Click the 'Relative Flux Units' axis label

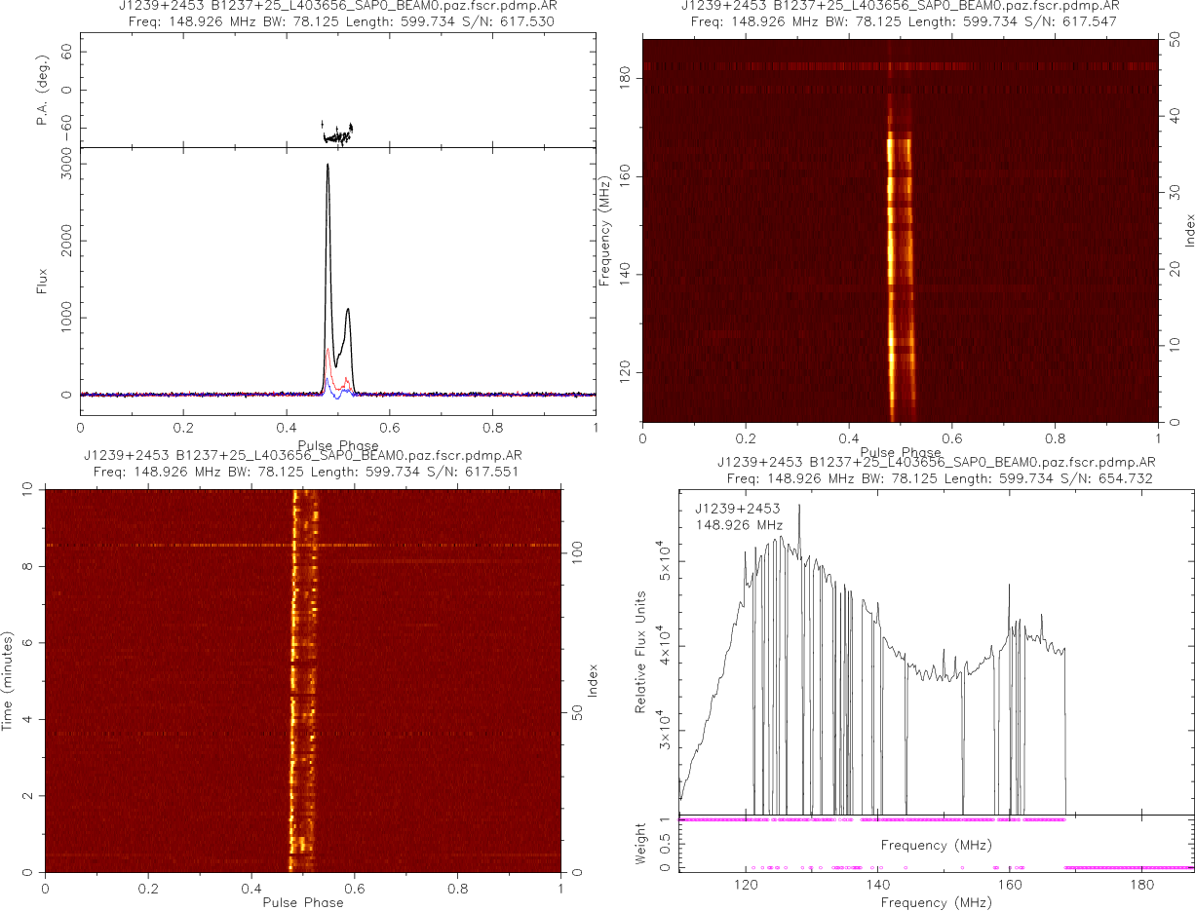(641, 652)
